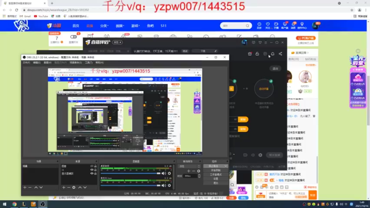This screenshot has height=208, width=370.
Task: Move source up in OBS sources panel
Action: pyautogui.click(x=80, y=188)
